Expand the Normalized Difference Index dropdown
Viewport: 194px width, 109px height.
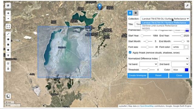tap(174, 58)
